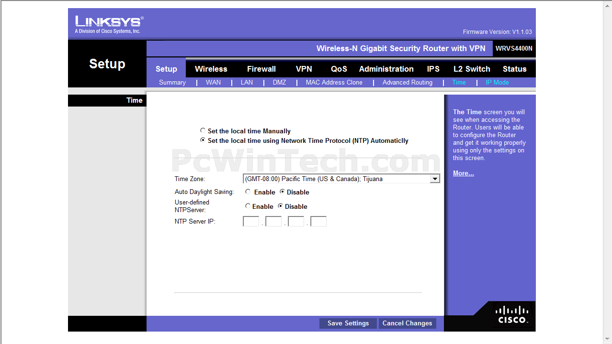The height and width of the screenshot is (344, 612).
Task: Open Advanced Routing page
Action: click(408, 82)
